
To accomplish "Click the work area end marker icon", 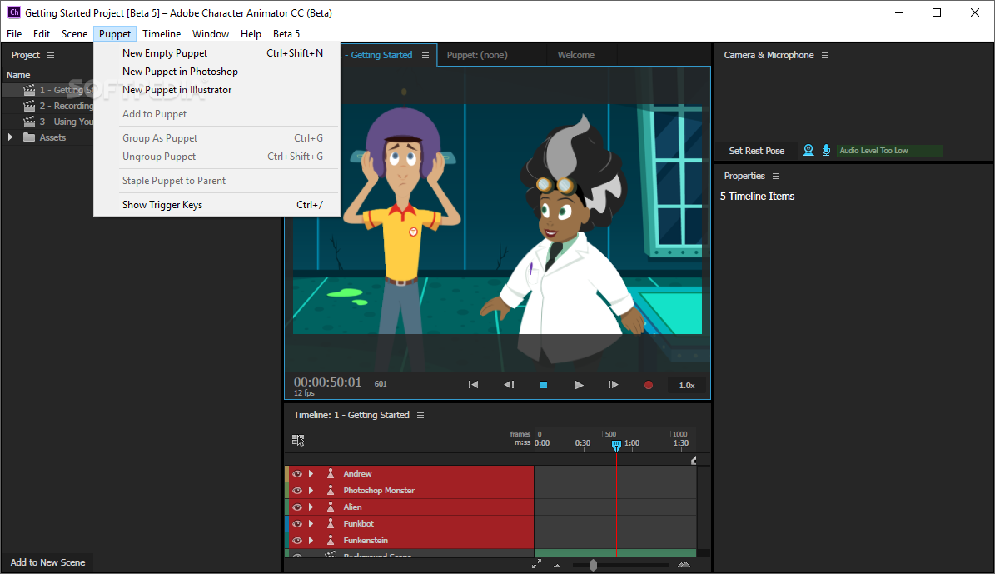I will (694, 460).
